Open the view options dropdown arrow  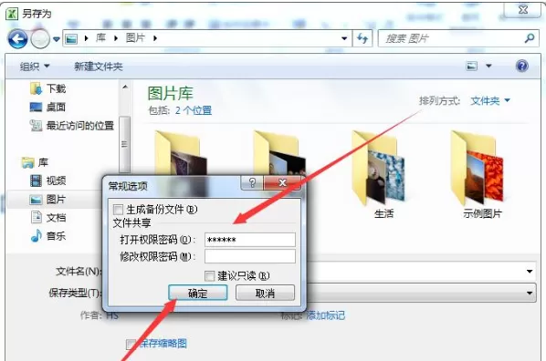[x=488, y=66]
